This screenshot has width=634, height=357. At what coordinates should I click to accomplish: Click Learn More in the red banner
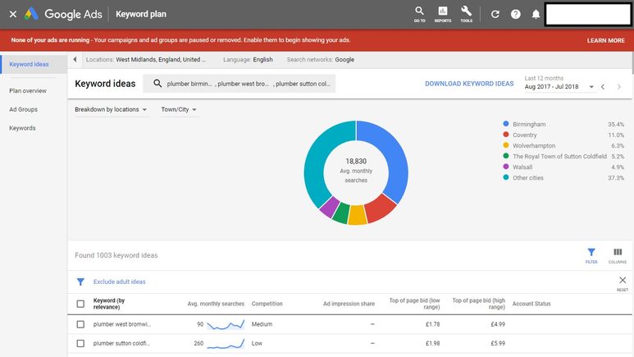click(x=605, y=40)
